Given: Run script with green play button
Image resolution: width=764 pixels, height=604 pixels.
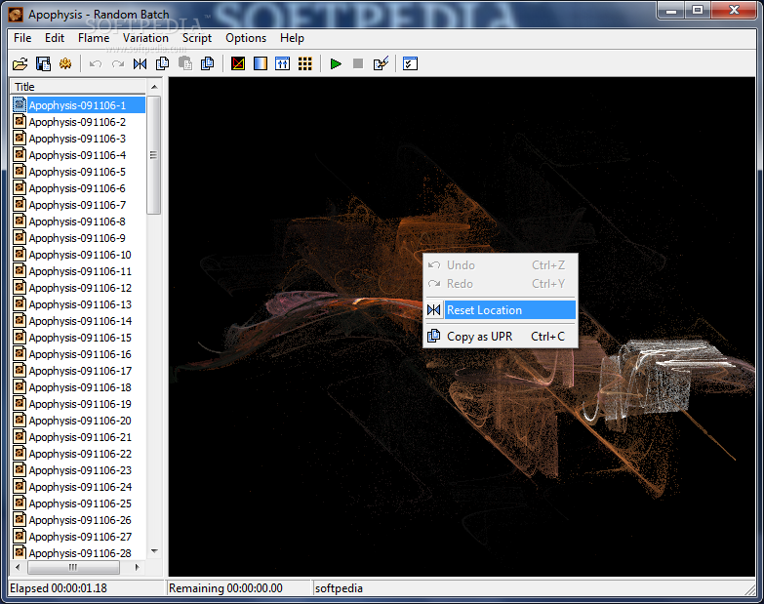Looking at the screenshot, I should [336, 63].
